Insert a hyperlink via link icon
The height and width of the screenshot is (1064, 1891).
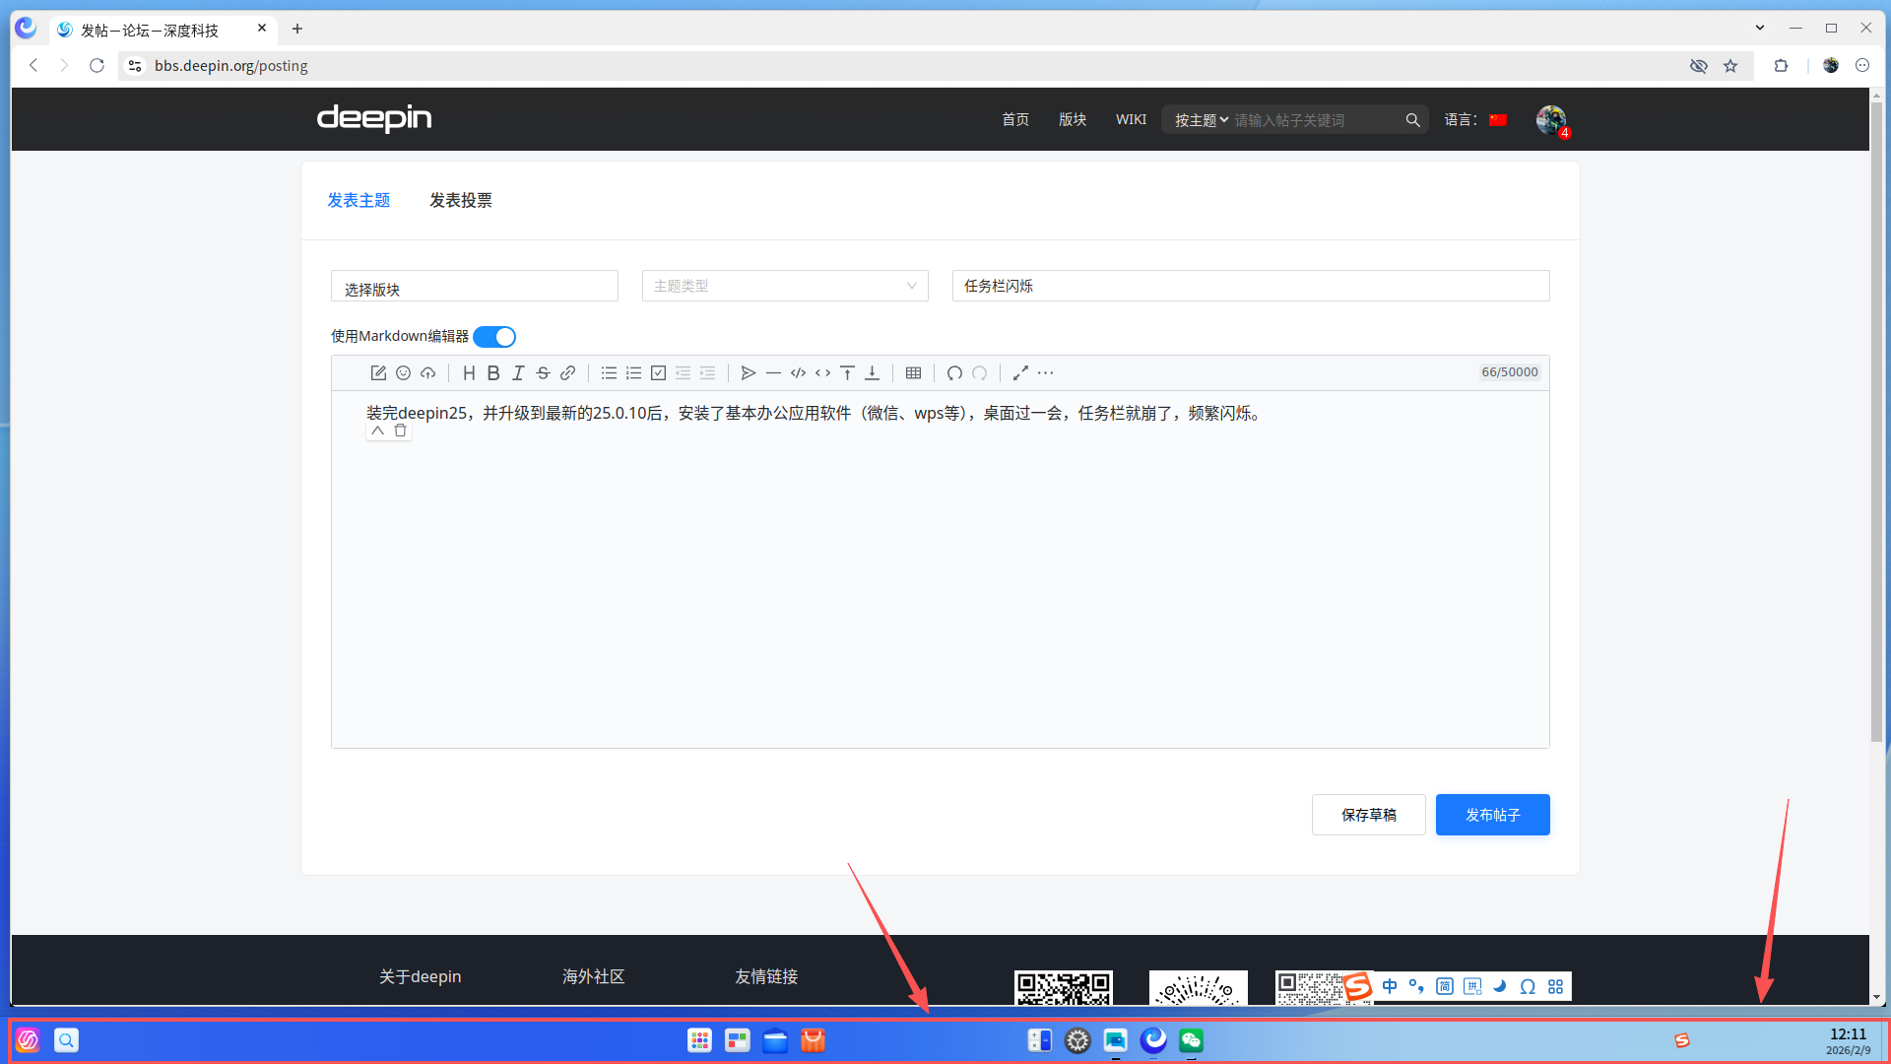click(x=567, y=372)
